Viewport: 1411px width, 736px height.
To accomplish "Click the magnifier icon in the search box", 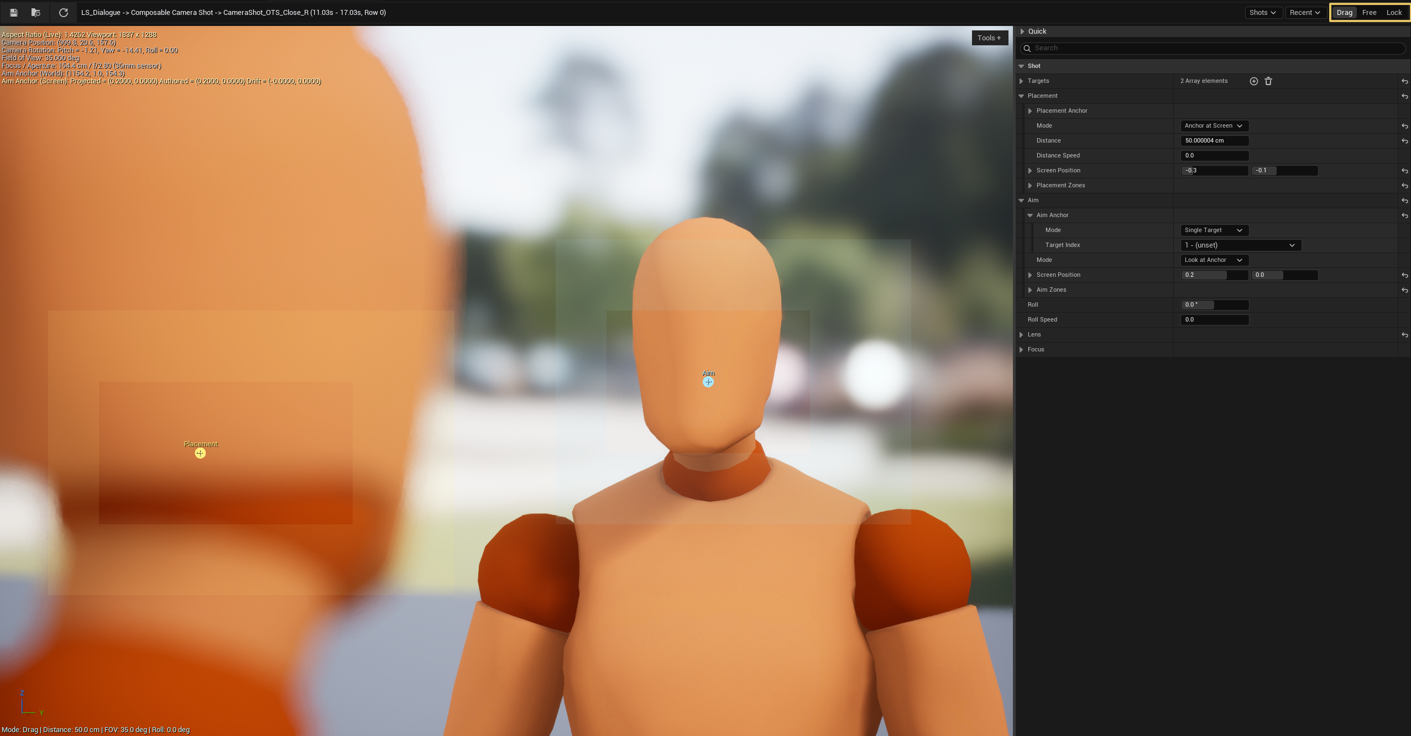I will (x=1027, y=48).
